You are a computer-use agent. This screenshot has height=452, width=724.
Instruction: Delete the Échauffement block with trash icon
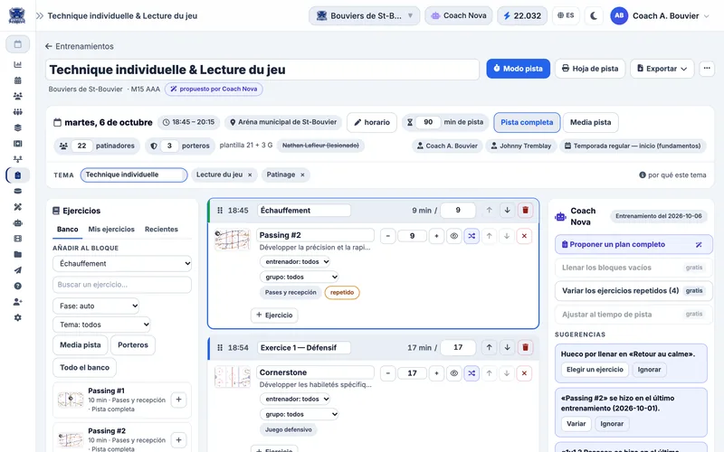[x=525, y=211]
